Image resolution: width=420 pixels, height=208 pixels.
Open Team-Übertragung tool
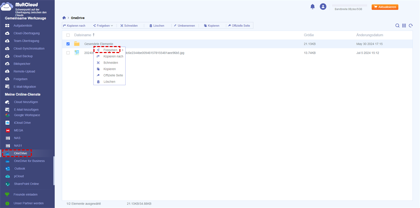coord(27,41)
